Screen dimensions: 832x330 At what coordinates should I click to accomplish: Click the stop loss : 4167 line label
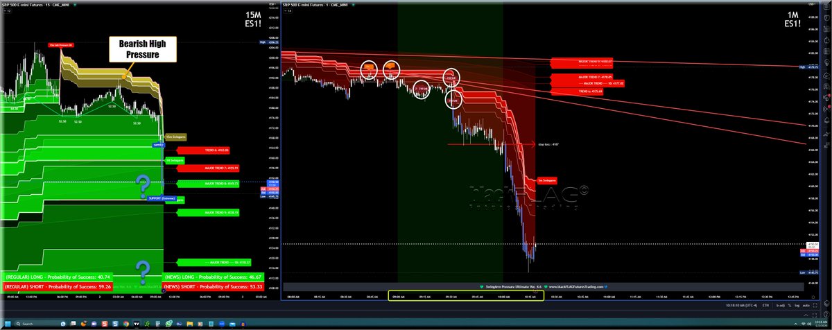click(x=548, y=145)
